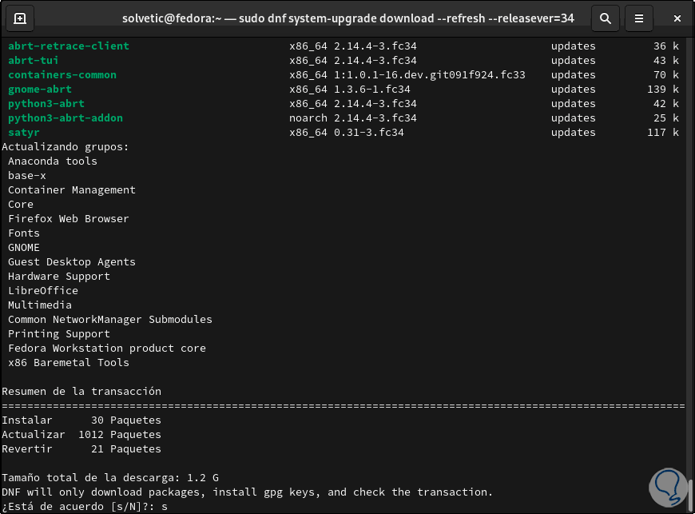
Task: Click the Resumen de la transacción heading
Action: pyautogui.click(x=81, y=392)
